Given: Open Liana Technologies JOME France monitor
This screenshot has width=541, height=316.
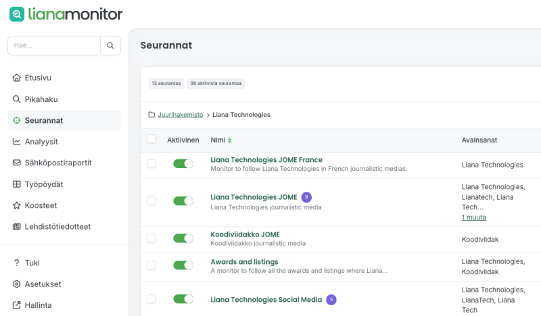Looking at the screenshot, I should click(266, 160).
